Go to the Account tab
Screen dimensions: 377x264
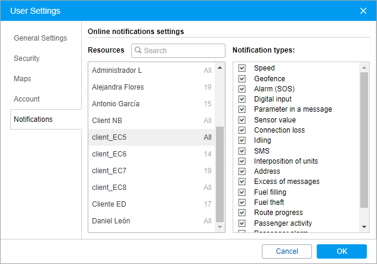(x=27, y=99)
